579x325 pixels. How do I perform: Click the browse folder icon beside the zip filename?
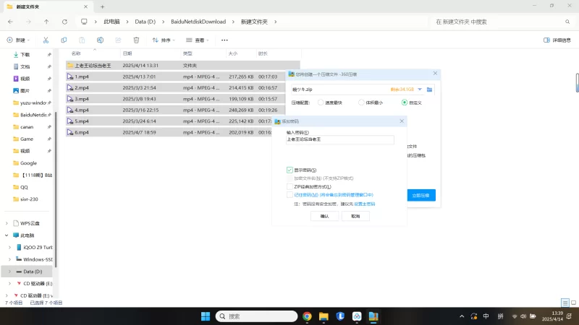pyautogui.click(x=429, y=90)
